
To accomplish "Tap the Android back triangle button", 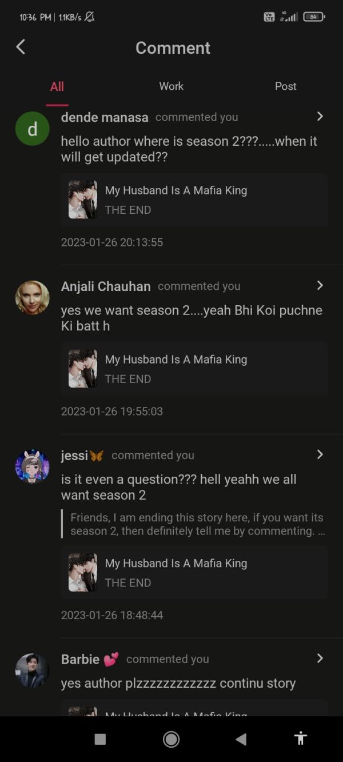I will coord(241,739).
